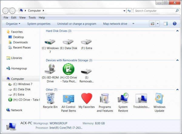Select (F:) Extra in navigation tree
Image resolution: width=182 pixels, height=134 pixels.
(x=19, y=95)
